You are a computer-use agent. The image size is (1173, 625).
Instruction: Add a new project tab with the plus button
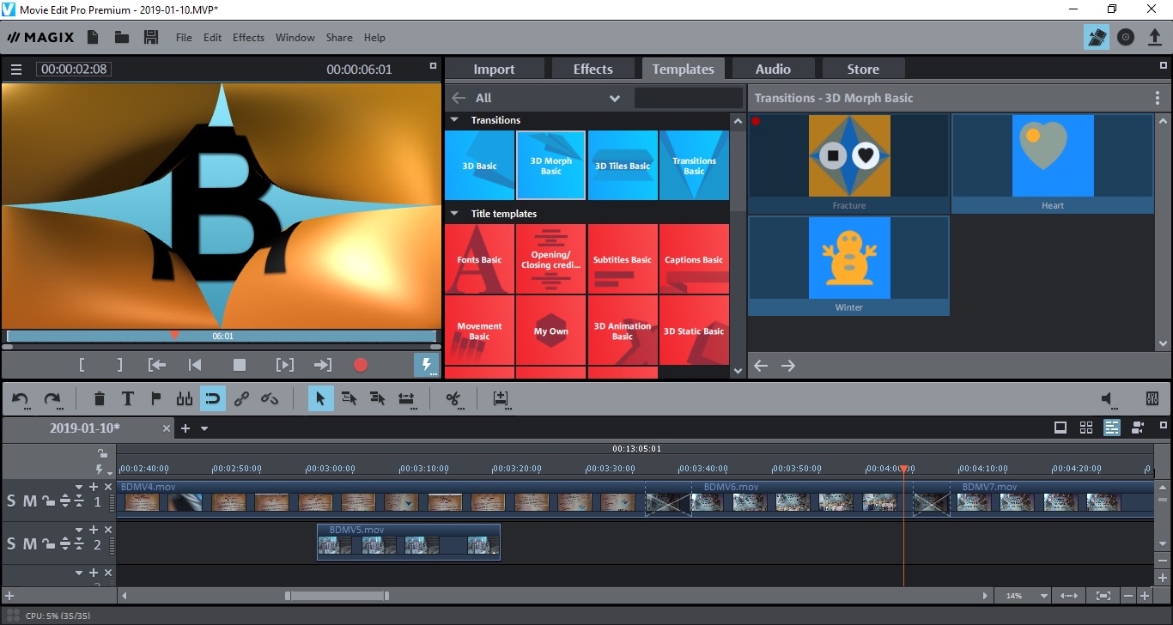[x=185, y=428]
